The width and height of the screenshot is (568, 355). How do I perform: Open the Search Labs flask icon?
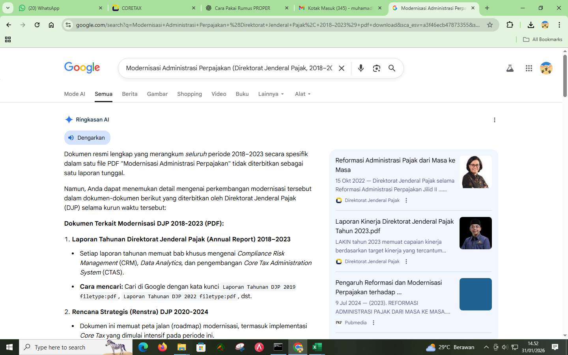point(510,68)
